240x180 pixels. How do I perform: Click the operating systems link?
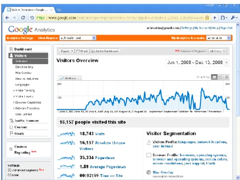[211, 155]
